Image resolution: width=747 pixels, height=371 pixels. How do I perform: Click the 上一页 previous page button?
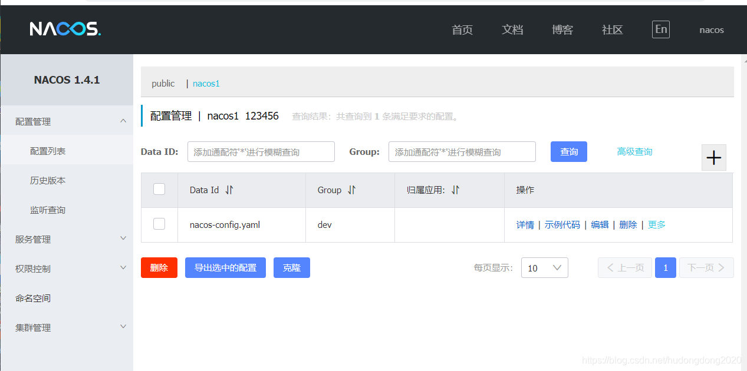click(625, 267)
